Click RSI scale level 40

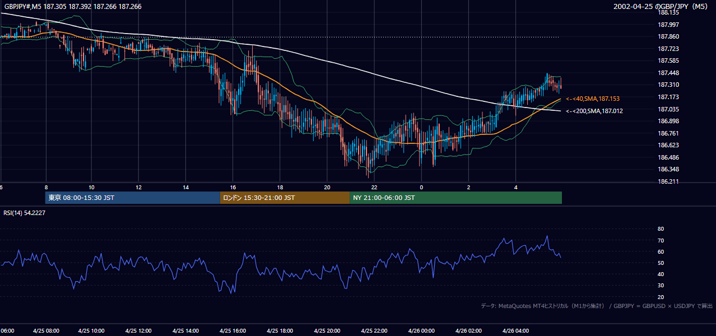coord(661,274)
